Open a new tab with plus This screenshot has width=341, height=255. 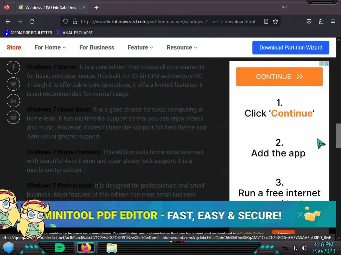(x=96, y=8)
